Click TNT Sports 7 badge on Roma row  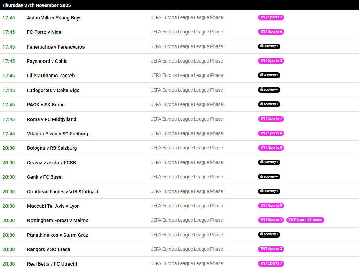[271, 119]
